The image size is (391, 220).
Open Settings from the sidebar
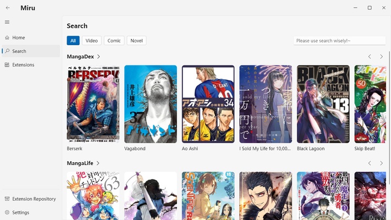(20, 212)
